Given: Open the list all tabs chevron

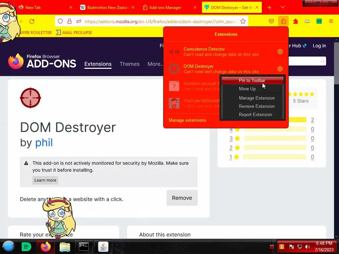Looking at the screenshot, I should (283, 8).
